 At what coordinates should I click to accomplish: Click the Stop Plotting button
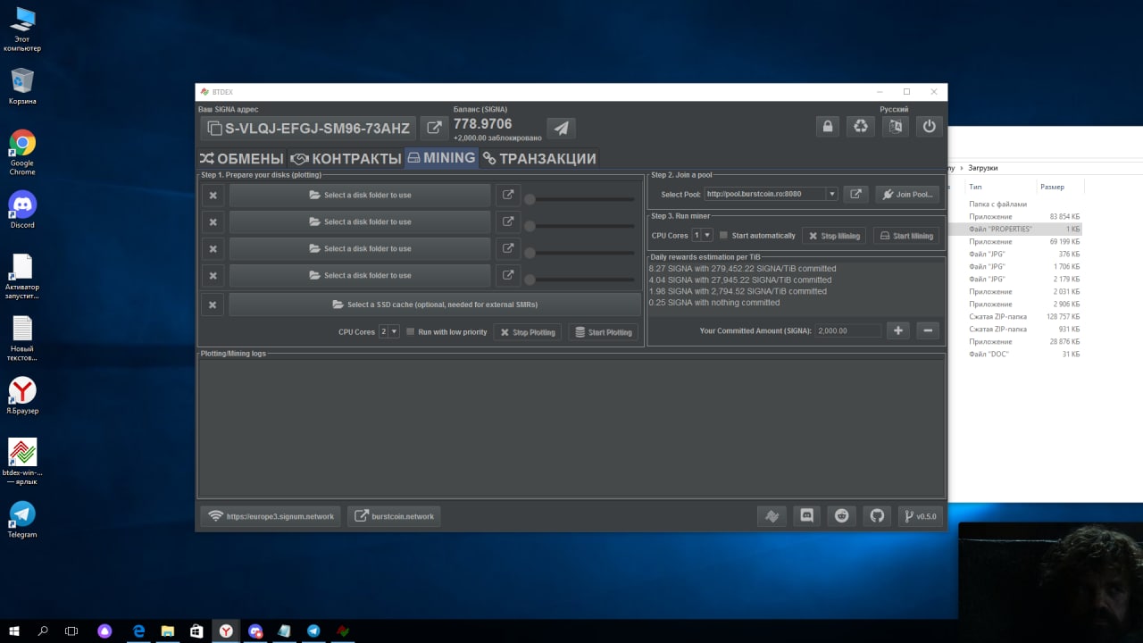527,332
